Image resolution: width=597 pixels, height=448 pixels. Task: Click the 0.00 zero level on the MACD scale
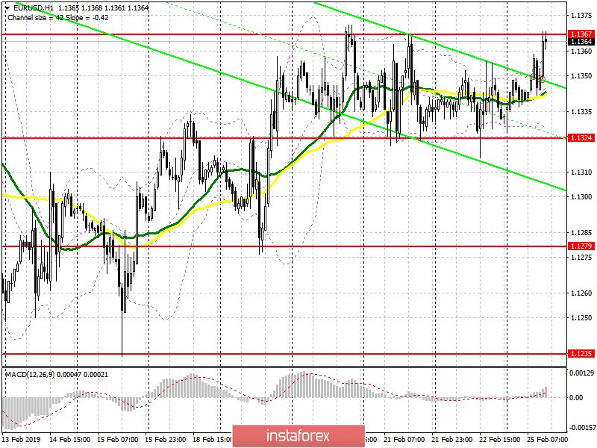point(576,397)
